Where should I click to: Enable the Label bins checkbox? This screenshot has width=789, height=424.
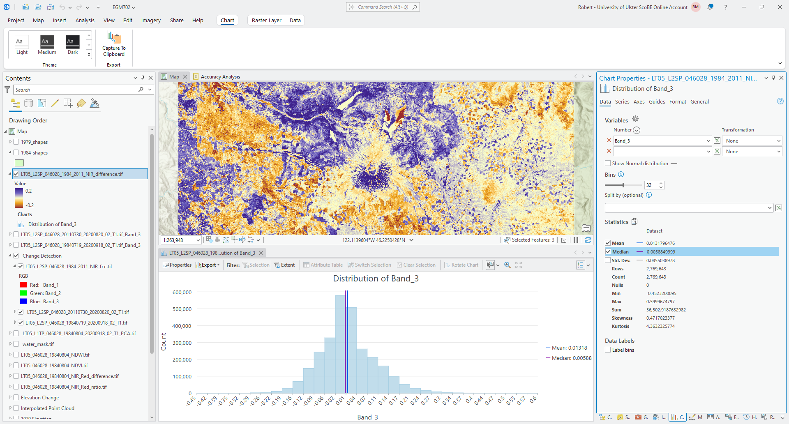click(608, 350)
